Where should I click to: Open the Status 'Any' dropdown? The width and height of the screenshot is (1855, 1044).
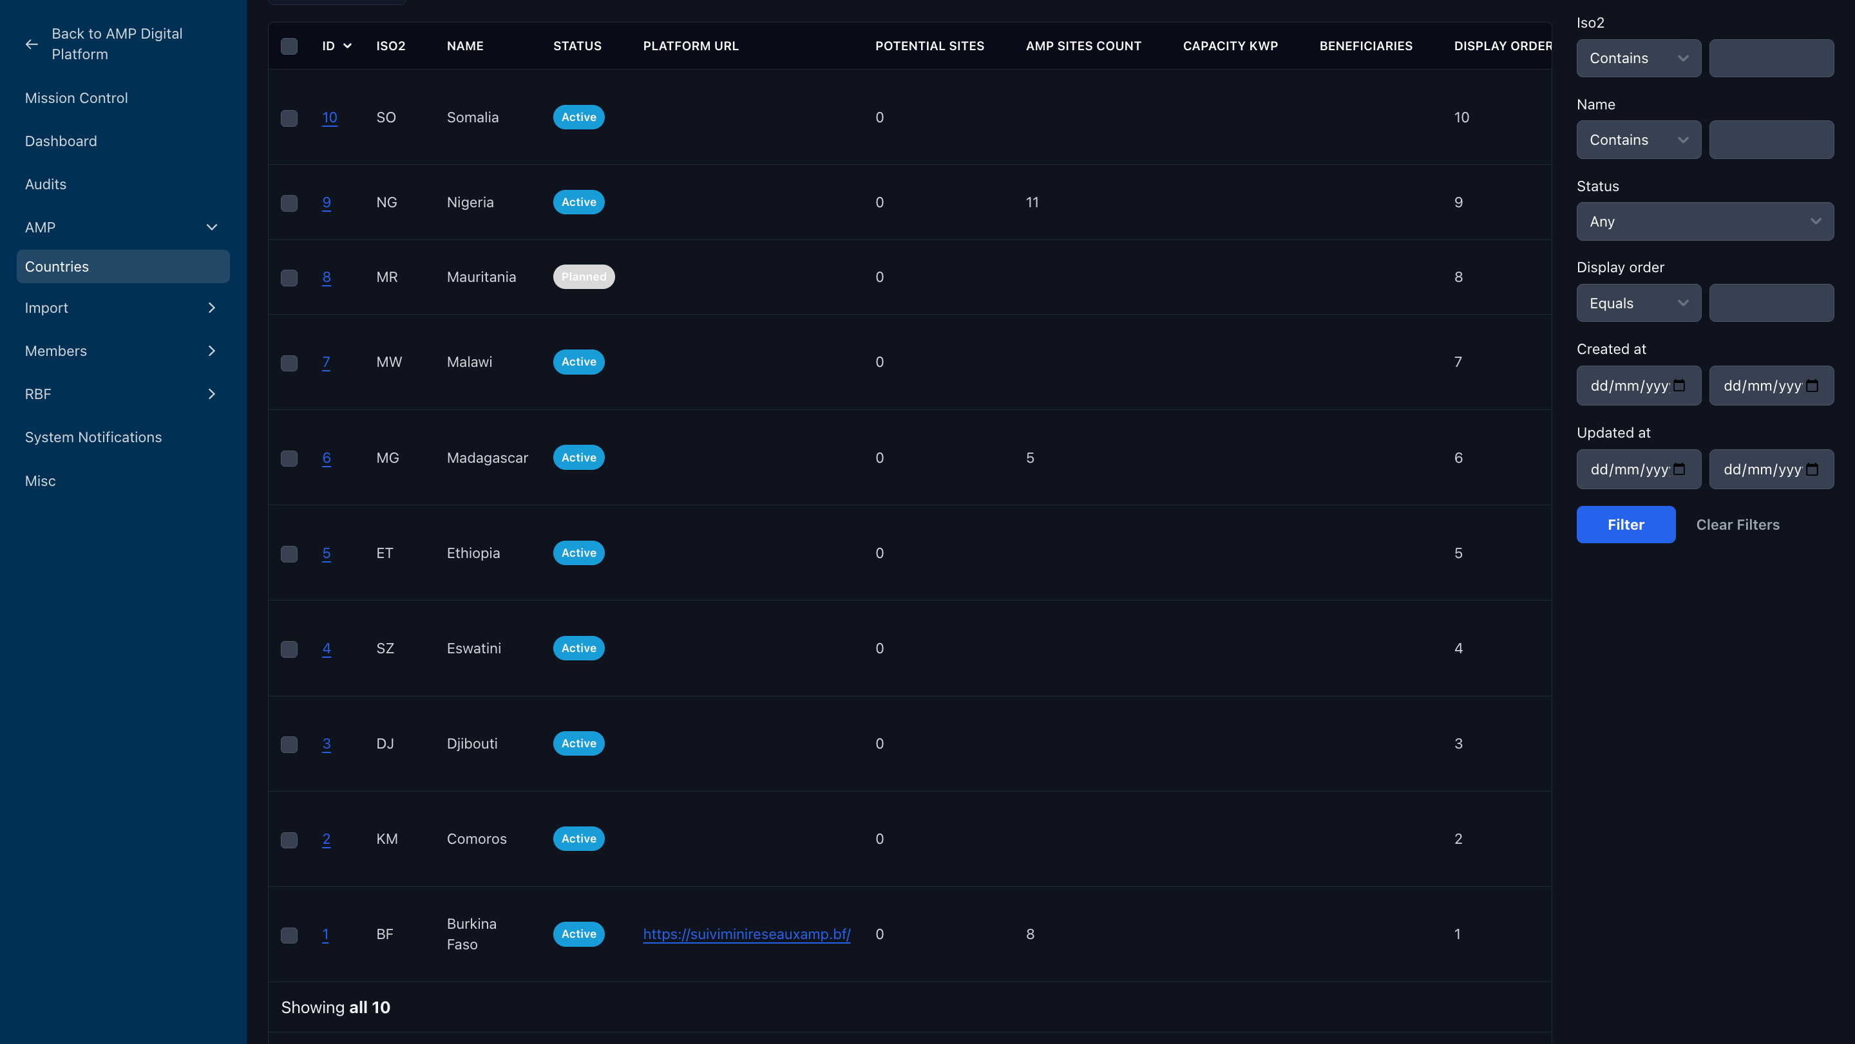coord(1704,221)
